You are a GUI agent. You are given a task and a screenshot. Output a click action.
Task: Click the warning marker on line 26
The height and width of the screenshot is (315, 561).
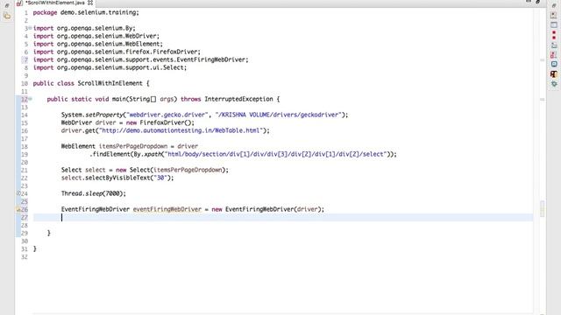pos(18,210)
